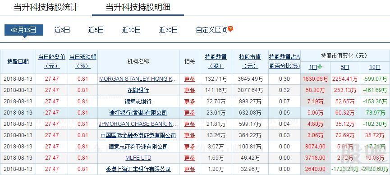Switch to 当升科技持股明细 tab
This screenshot has width=390, height=175.
138,7
